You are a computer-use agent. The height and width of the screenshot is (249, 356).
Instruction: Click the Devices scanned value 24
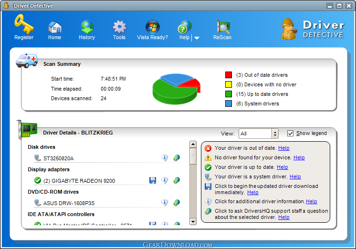(x=103, y=98)
